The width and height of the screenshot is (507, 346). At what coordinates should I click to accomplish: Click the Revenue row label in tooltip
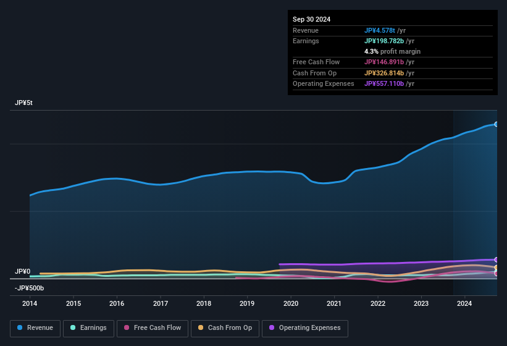tap(306, 30)
